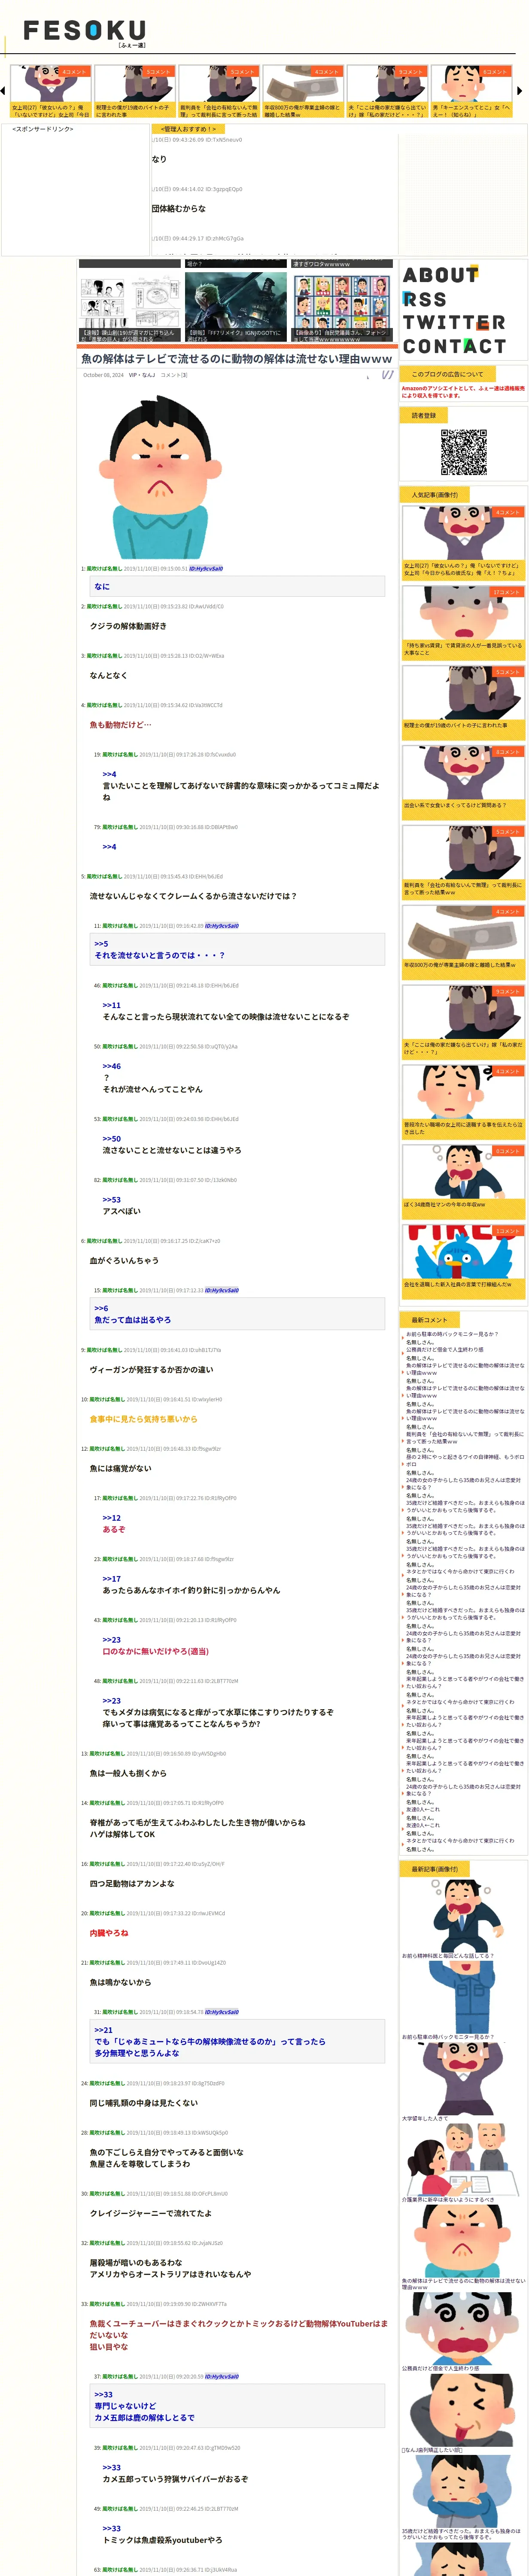Click the >>33 anchor in post 37
The image size is (529, 2576).
click(x=103, y=2394)
